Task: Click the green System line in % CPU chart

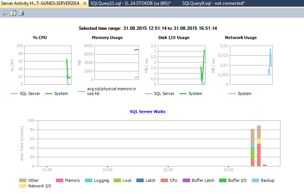Action: pos(68,69)
